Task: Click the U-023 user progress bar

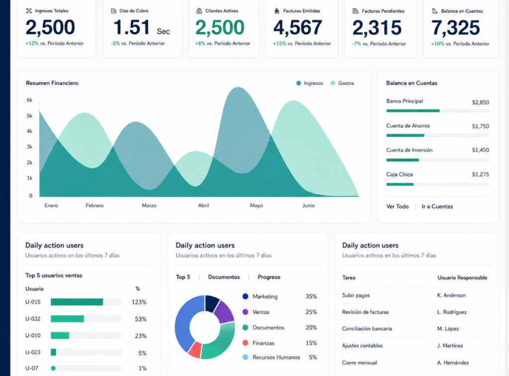Action: coord(86,352)
